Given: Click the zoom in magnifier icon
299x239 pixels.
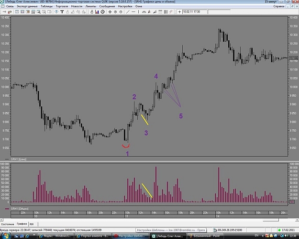Looking at the screenshot, I should (x=115, y=12).
